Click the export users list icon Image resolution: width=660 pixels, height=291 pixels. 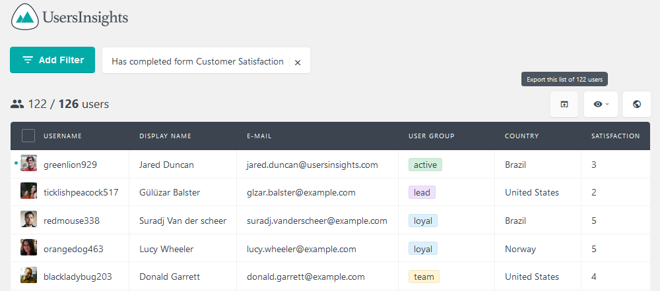564,104
